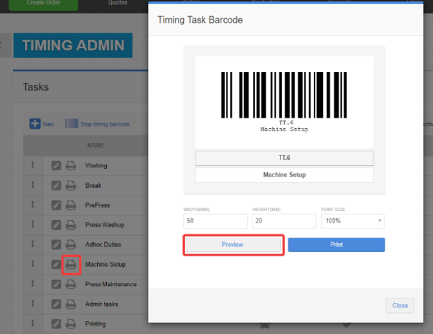Edit the Admin tasks row
This screenshot has height=334, width=433.
[56, 304]
